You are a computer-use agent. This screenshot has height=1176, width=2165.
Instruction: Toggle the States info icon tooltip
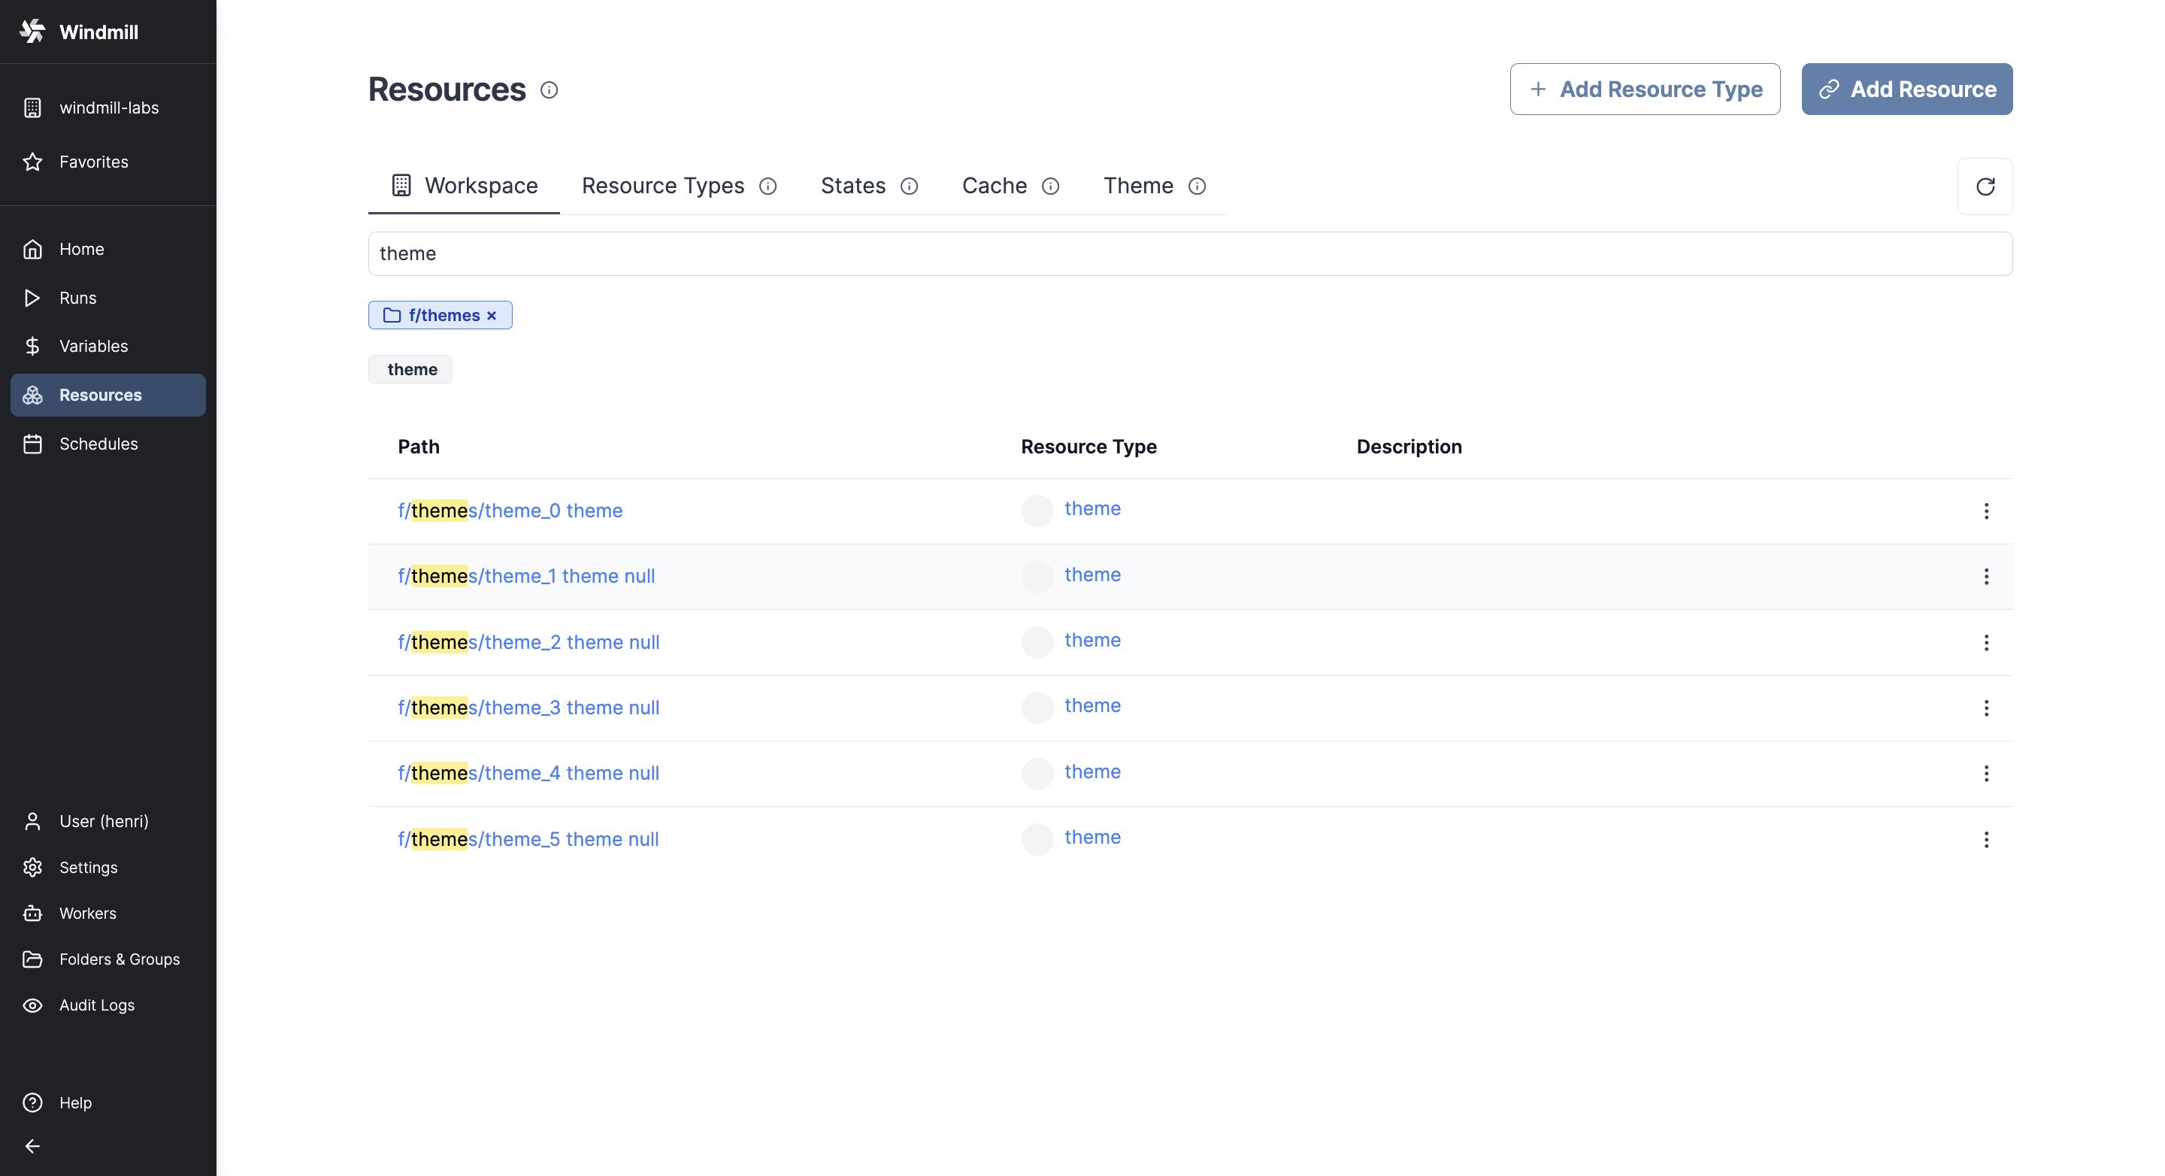[909, 186]
